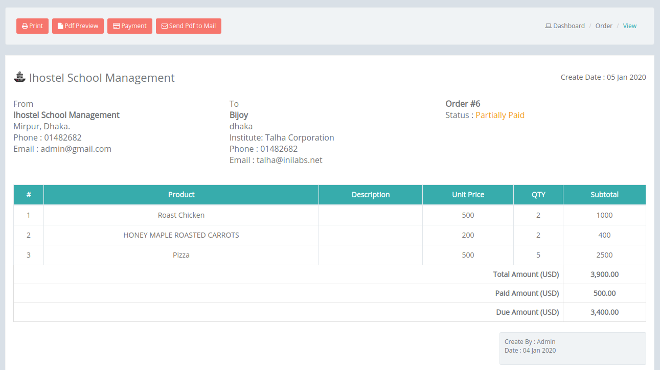
Task: Click the email talha@inilabs.net
Action: click(289, 160)
